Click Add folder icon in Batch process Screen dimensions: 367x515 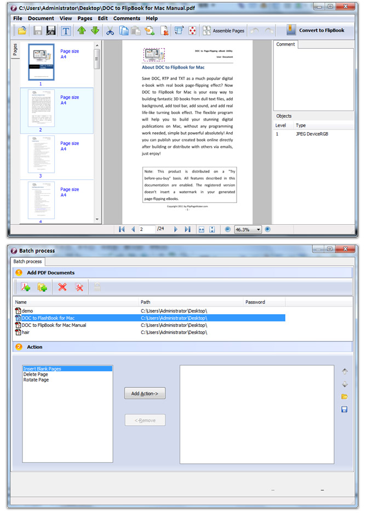(x=42, y=287)
